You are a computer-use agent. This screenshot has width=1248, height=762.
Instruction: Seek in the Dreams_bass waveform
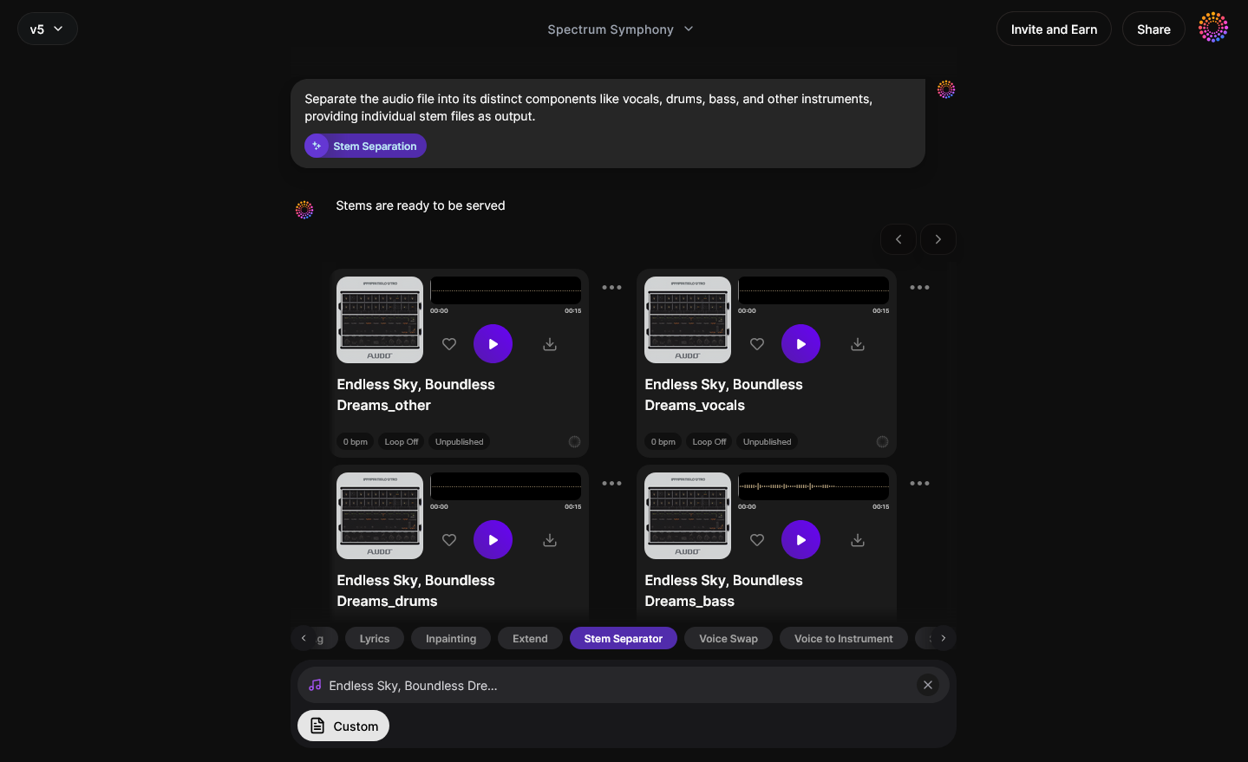click(x=813, y=486)
